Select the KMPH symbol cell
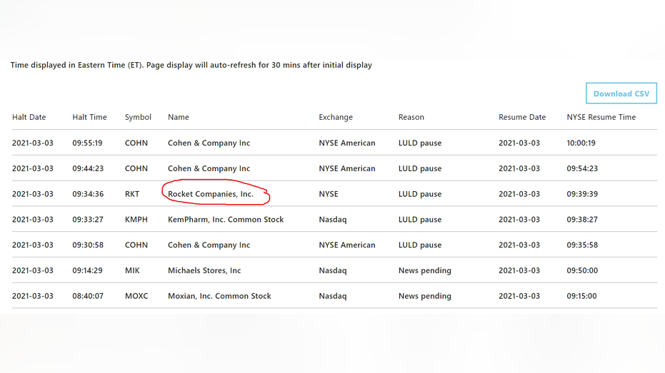665x373 pixels. [136, 220]
